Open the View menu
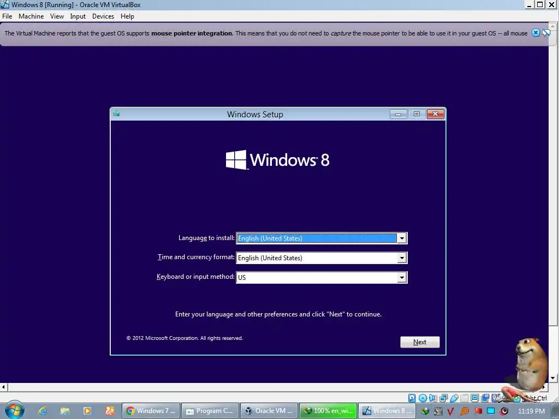Image resolution: width=559 pixels, height=419 pixels. [57, 16]
